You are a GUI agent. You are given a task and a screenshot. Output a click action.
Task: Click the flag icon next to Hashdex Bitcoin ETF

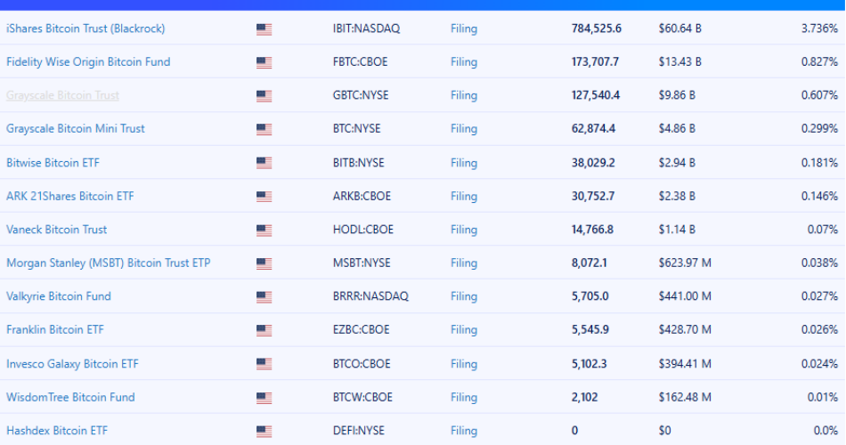coord(264,432)
